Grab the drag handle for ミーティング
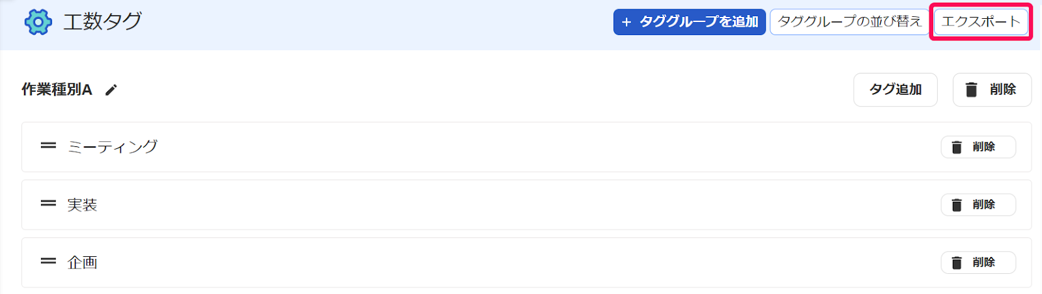Screen dimensions: 1042x294 (48, 146)
